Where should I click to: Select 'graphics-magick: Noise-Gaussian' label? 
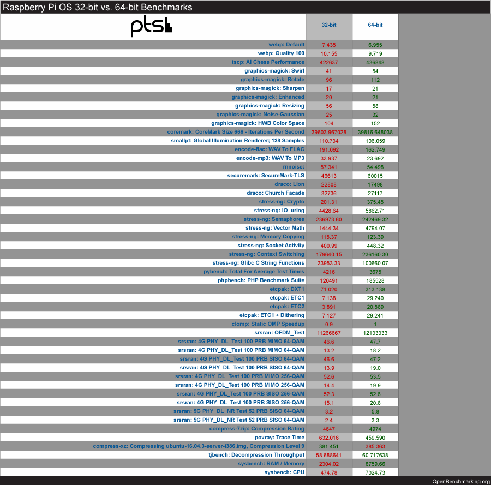click(x=260, y=114)
